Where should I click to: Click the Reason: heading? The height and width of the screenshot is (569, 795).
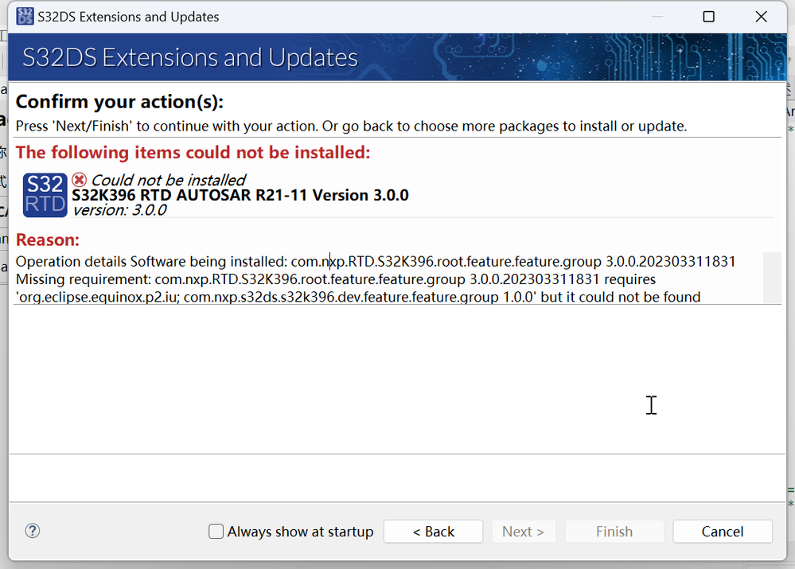point(48,240)
